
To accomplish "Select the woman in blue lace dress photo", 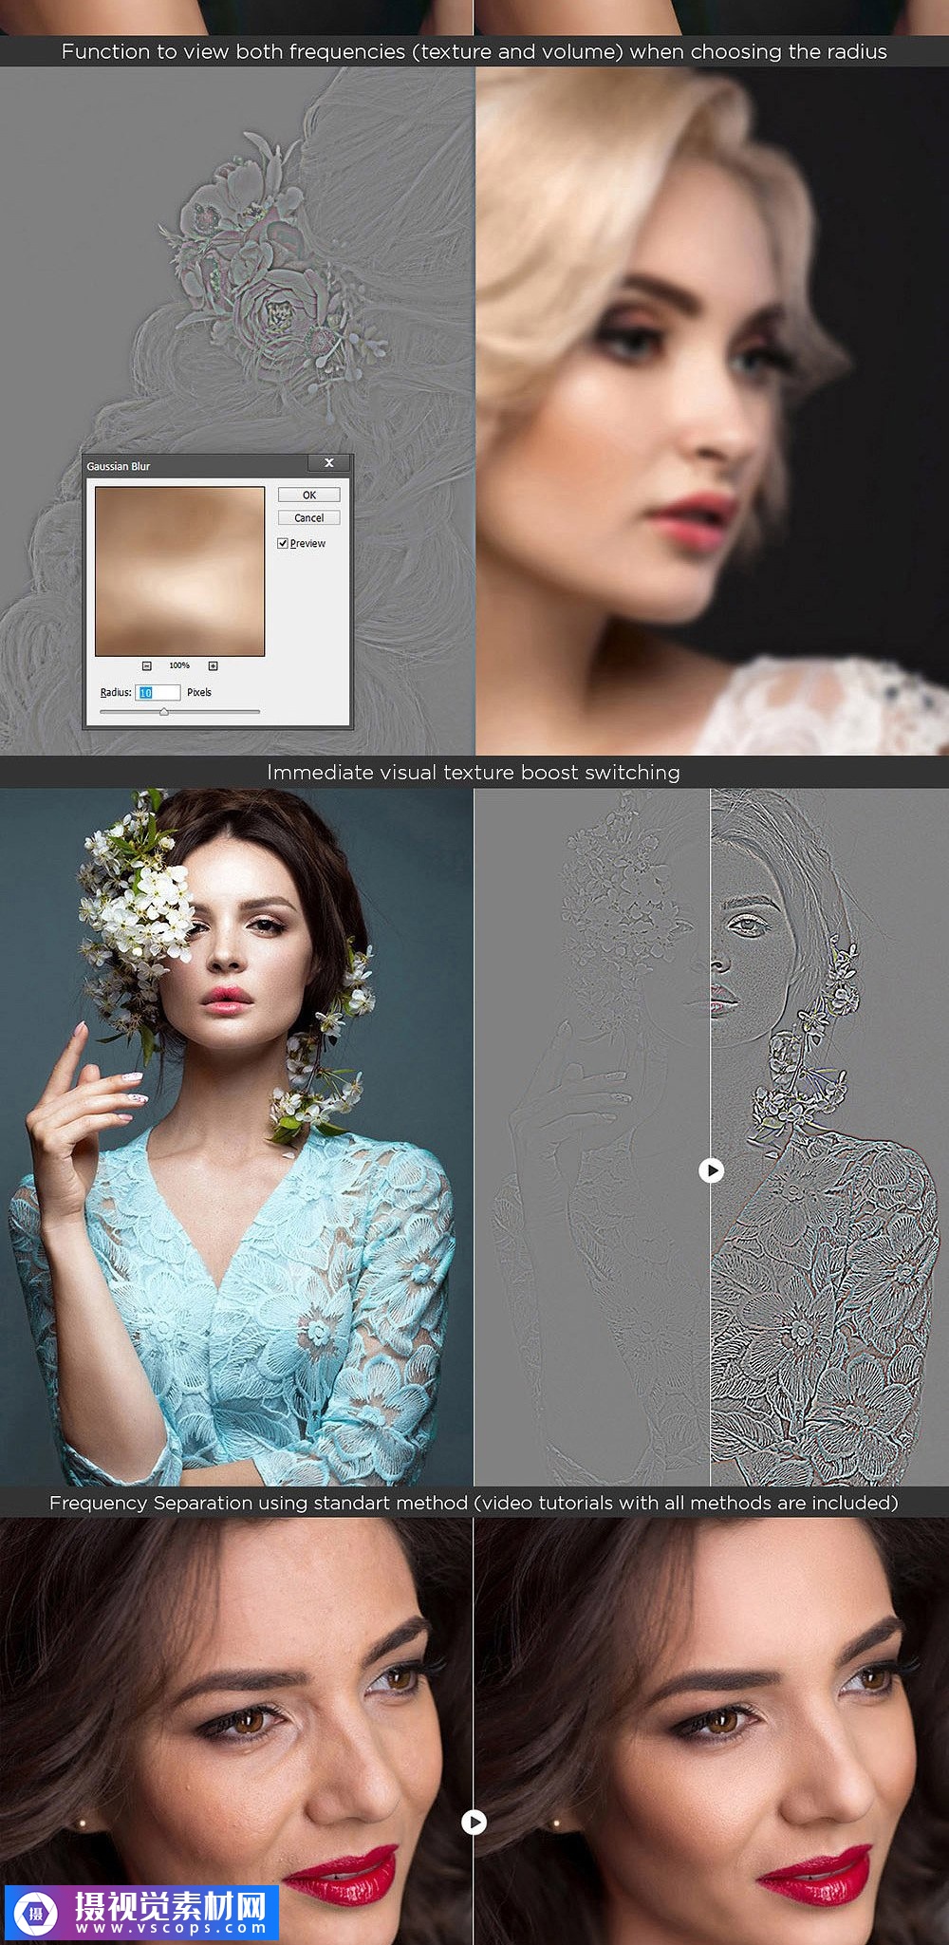I will (236, 1136).
